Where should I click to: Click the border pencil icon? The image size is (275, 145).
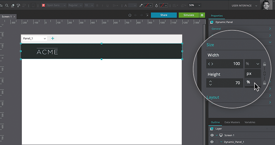(x=141, y=5)
